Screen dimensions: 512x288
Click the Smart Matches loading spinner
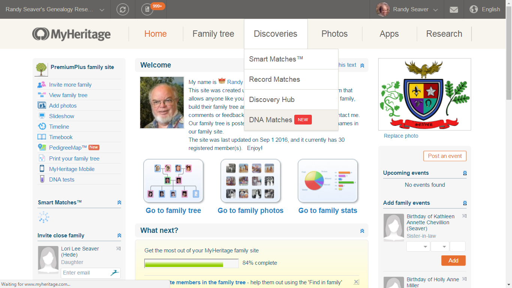[x=43, y=217]
